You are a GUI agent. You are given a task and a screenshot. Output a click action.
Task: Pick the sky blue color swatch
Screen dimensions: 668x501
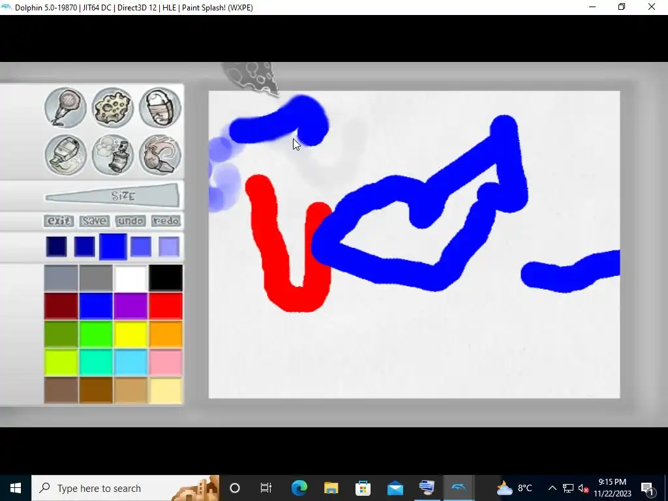point(130,362)
